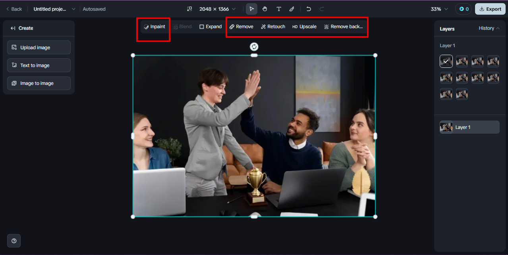Image resolution: width=508 pixels, height=255 pixels.
Task: Click the bottom-left corner resize handle
Action: 133,217
